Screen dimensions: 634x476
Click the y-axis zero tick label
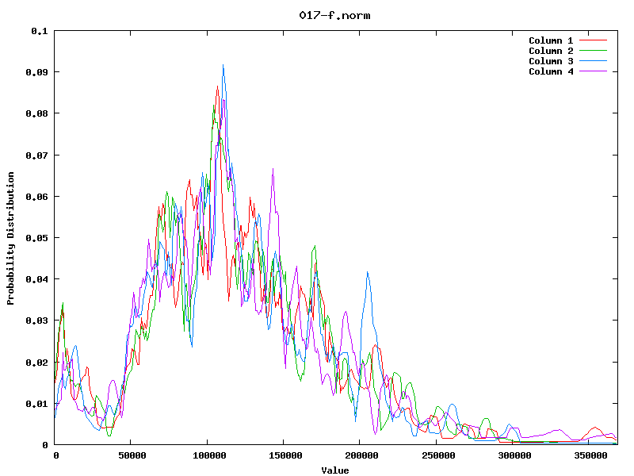(45, 445)
